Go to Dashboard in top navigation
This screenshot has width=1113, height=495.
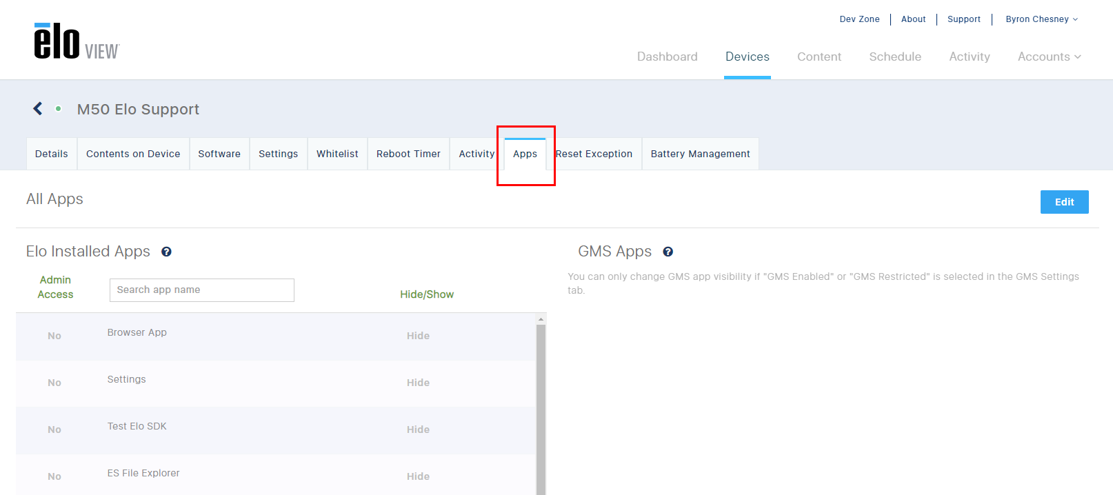[x=667, y=57]
